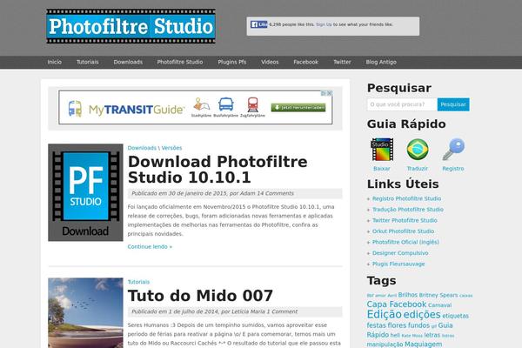This screenshot has height=348, width=522.
Task: Open the Tuto do Mido 007 thumbnail image
Action: (85, 312)
